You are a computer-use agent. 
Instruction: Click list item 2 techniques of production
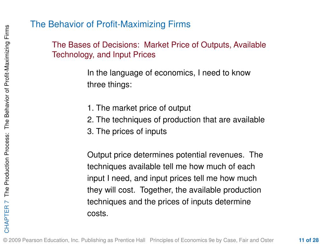[x=176, y=120]
